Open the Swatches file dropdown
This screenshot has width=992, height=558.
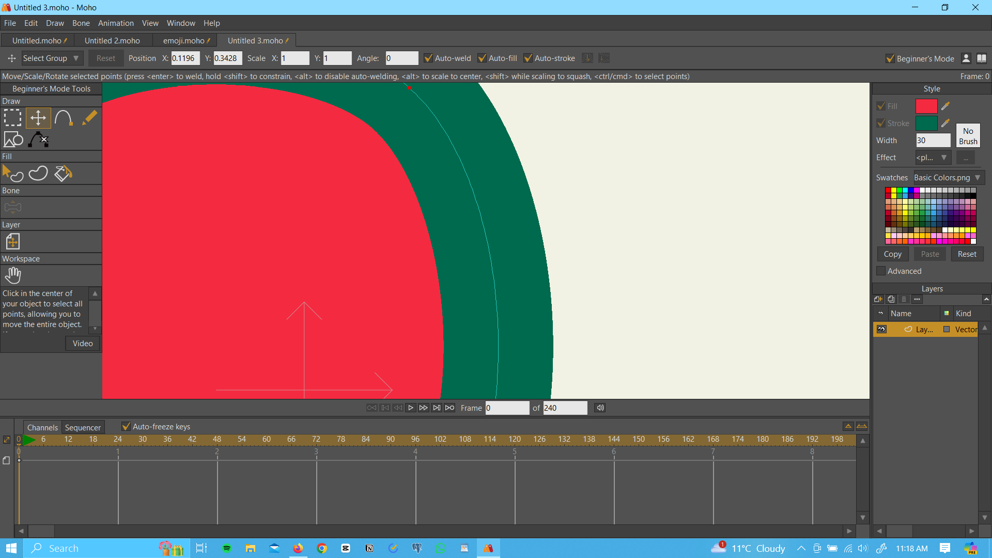click(977, 177)
